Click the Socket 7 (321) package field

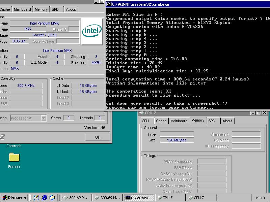[45, 35]
